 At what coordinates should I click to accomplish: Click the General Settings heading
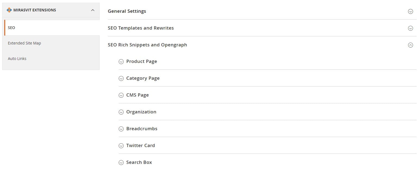(127, 11)
